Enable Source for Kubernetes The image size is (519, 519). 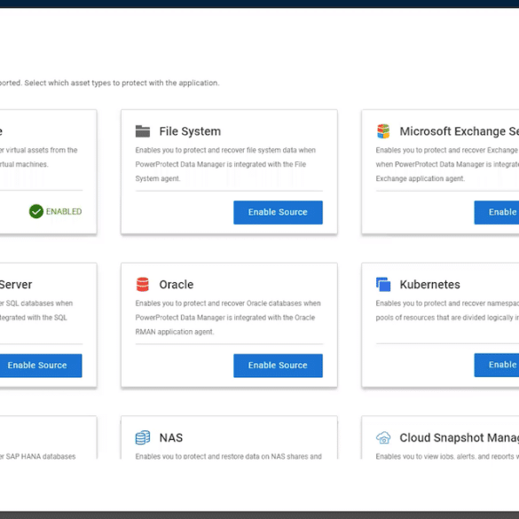pos(497,366)
